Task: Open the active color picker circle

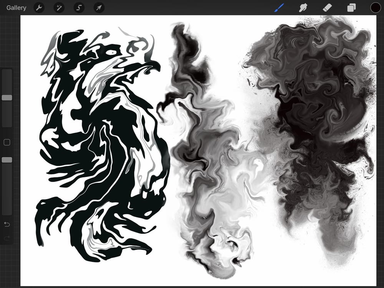Action: pyautogui.click(x=376, y=8)
